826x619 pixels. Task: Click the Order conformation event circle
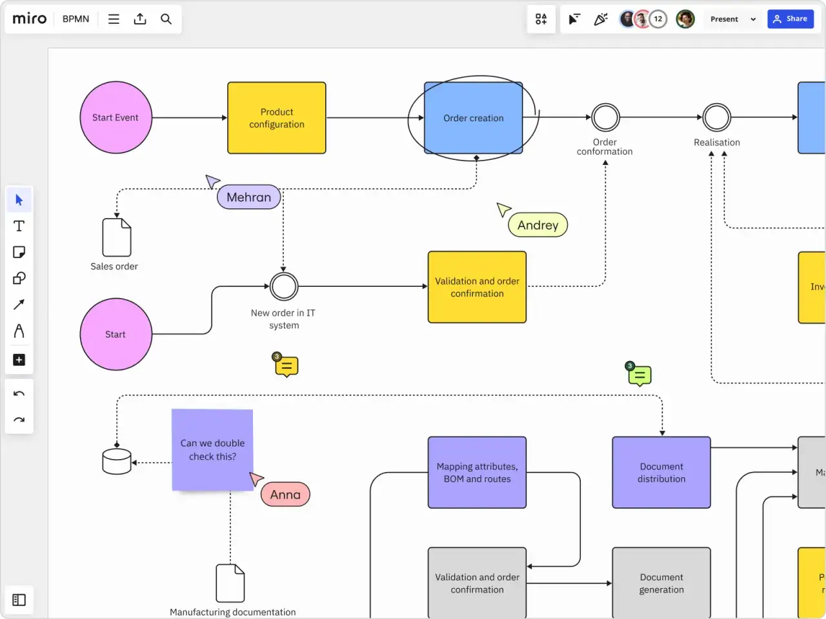[x=605, y=117]
